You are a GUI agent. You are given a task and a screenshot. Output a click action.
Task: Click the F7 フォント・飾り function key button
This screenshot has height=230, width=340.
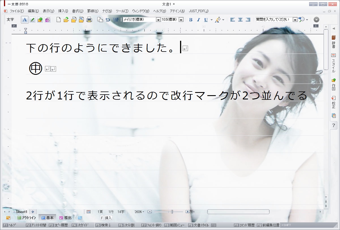[x=151, y=225]
